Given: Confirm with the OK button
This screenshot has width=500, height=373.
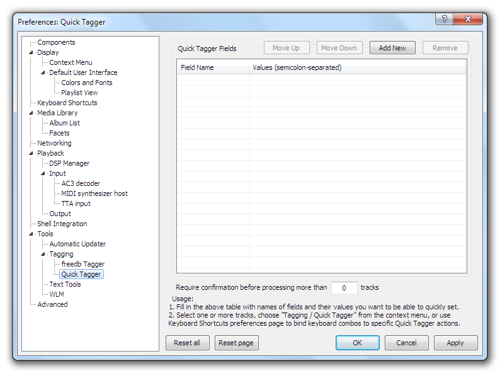Looking at the screenshot, I should tap(357, 343).
